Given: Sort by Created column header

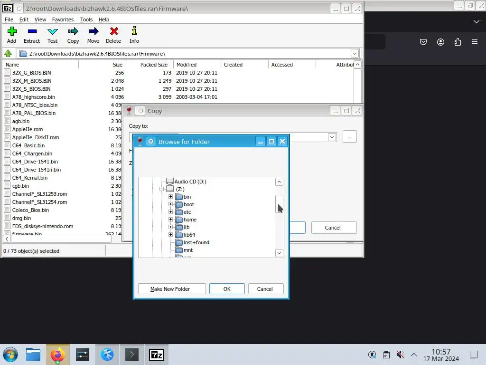Looking at the screenshot, I should point(244,65).
